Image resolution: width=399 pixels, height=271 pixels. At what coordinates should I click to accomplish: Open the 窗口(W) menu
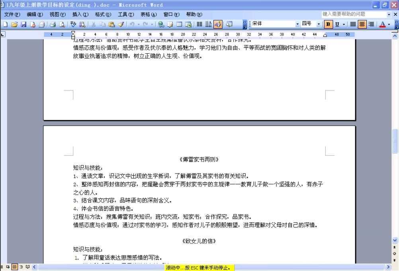[172, 14]
